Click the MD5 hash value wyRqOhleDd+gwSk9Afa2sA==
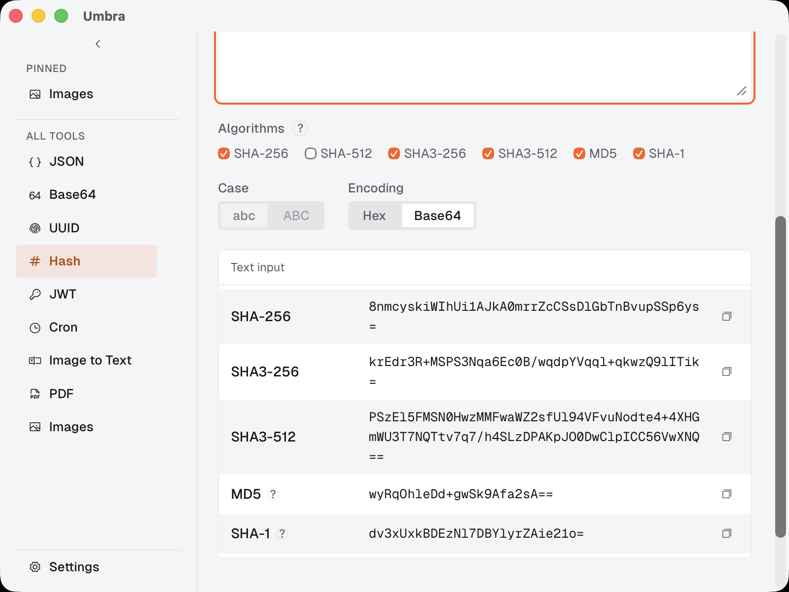 click(461, 494)
